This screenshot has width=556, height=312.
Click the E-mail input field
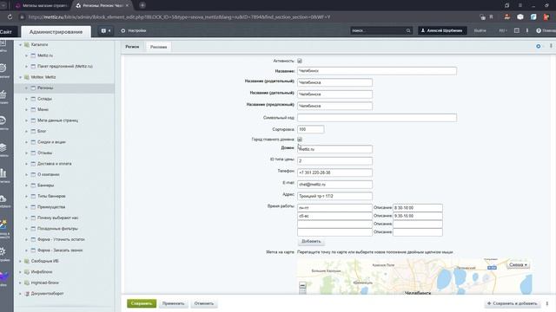(334, 185)
